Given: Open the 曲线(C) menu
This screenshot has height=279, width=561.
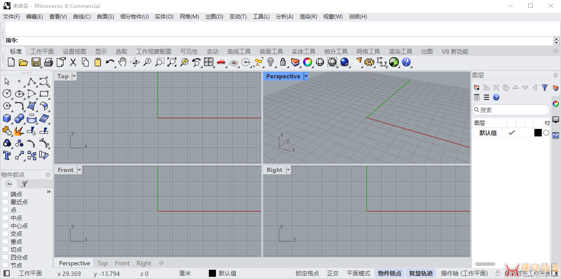Looking at the screenshot, I should click(x=82, y=17).
